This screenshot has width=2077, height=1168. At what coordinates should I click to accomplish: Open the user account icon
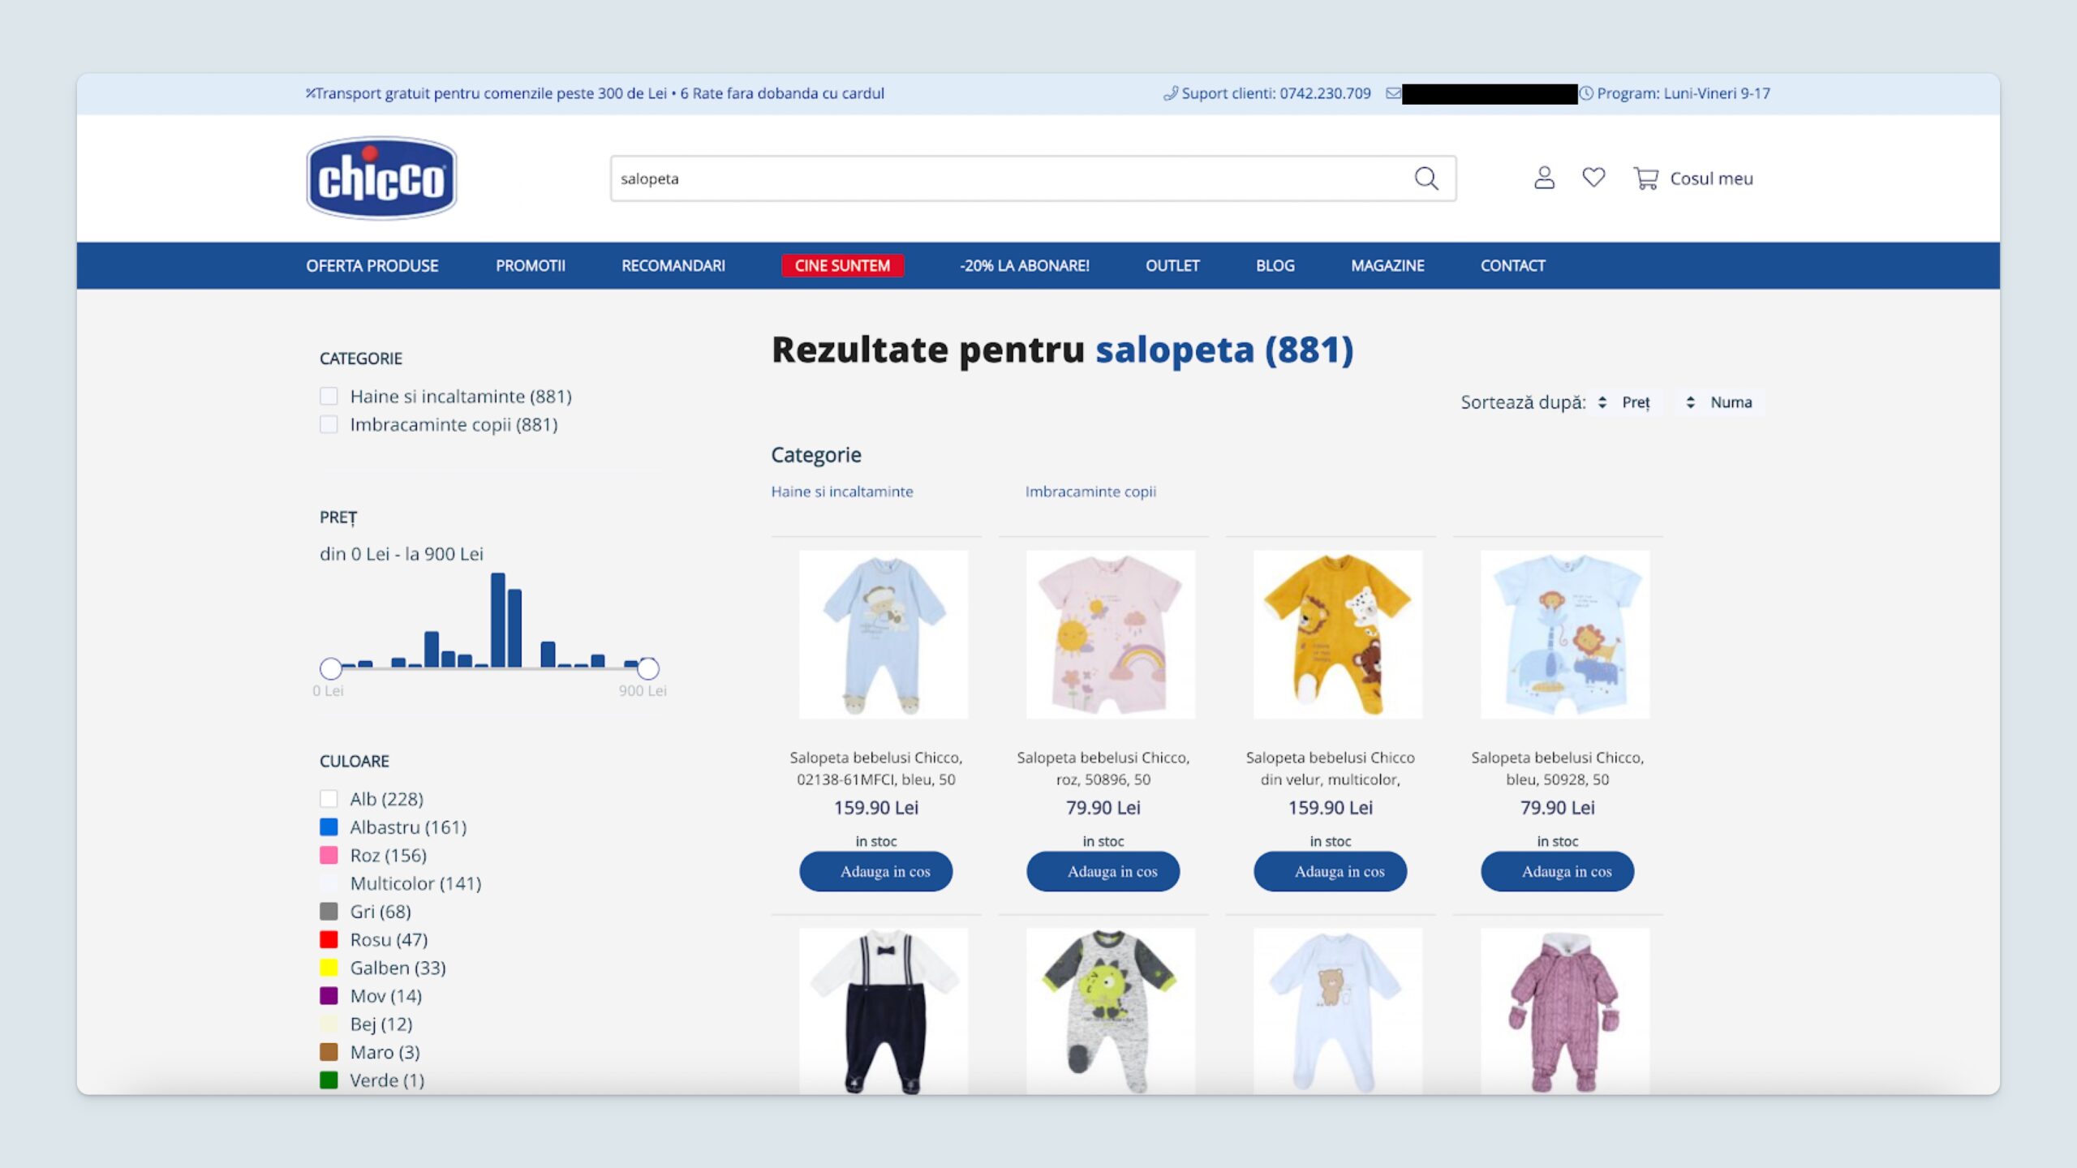pyautogui.click(x=1544, y=178)
